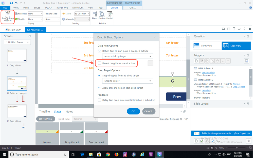Screen dimensions: 253x158
Task: Move the selected trigger down
Action: pyautogui.click(x=228, y=61)
